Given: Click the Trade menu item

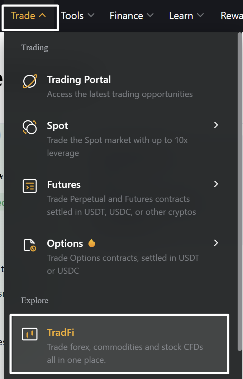Looking at the screenshot, I should click(x=23, y=15).
